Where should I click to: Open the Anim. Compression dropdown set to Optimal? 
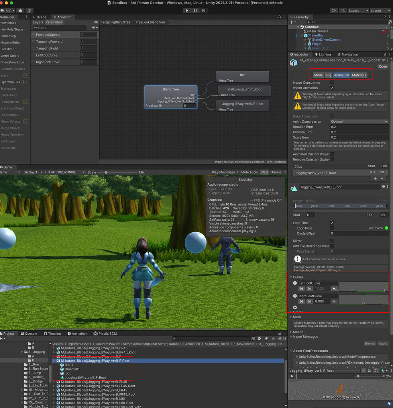pyautogui.click(x=359, y=121)
